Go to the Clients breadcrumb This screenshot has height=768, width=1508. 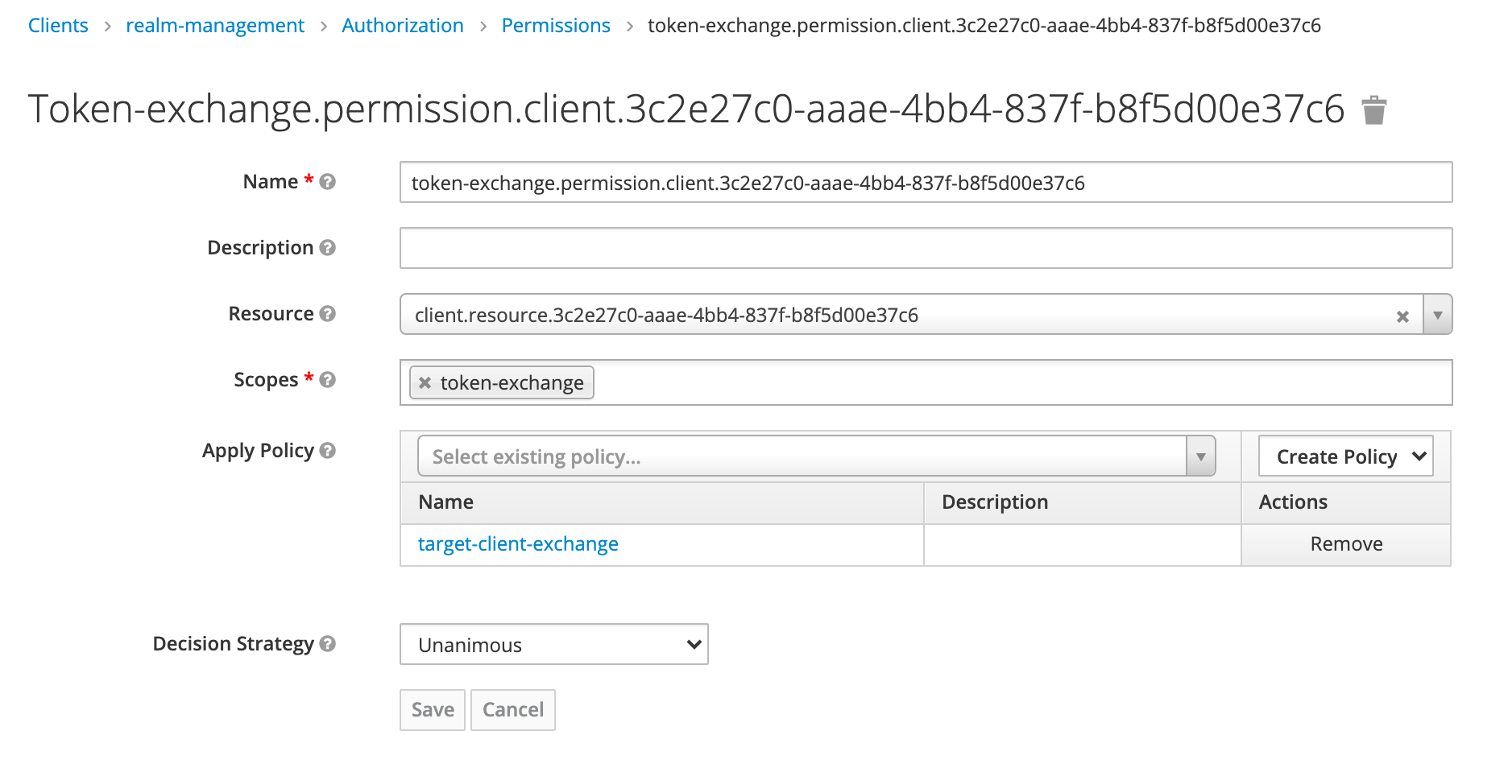click(x=58, y=26)
